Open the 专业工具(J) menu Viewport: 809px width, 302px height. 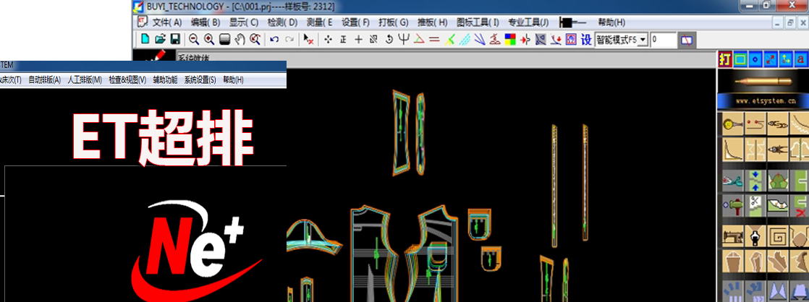pos(528,22)
